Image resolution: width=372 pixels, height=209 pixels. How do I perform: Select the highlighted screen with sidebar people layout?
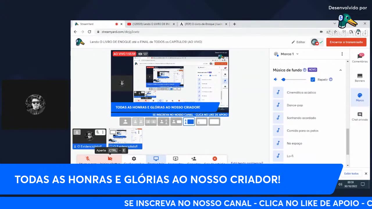[x=189, y=122]
